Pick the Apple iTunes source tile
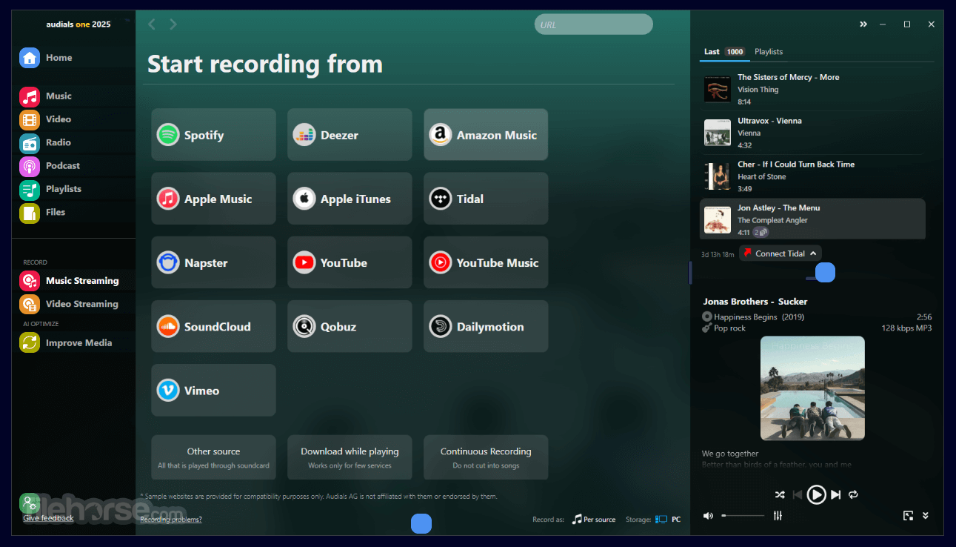This screenshot has height=547, width=956. coord(350,199)
